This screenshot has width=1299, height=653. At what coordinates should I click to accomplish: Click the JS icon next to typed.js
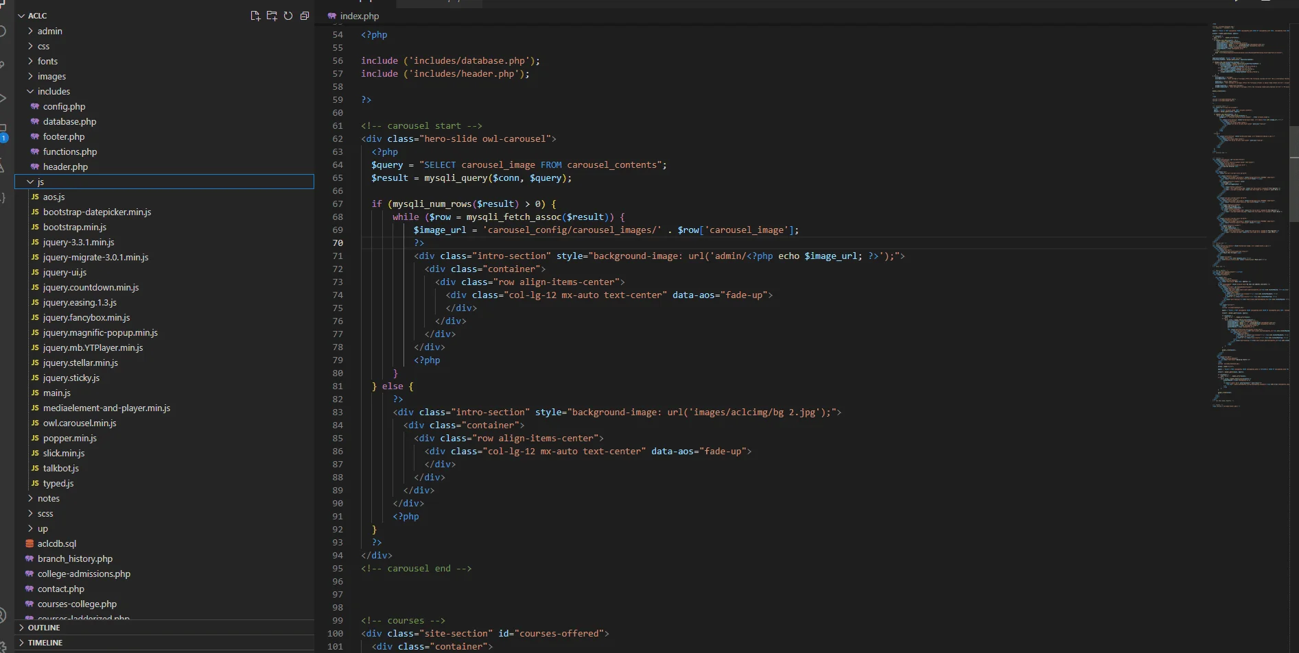[x=35, y=483]
